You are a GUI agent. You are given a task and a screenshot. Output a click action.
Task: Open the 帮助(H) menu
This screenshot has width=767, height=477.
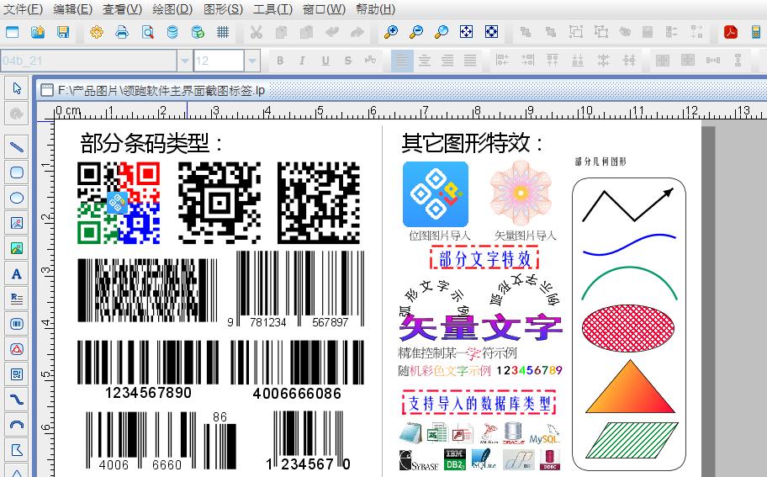tap(374, 9)
